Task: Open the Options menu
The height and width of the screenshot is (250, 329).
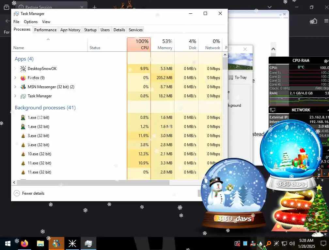Action: tap(31, 22)
